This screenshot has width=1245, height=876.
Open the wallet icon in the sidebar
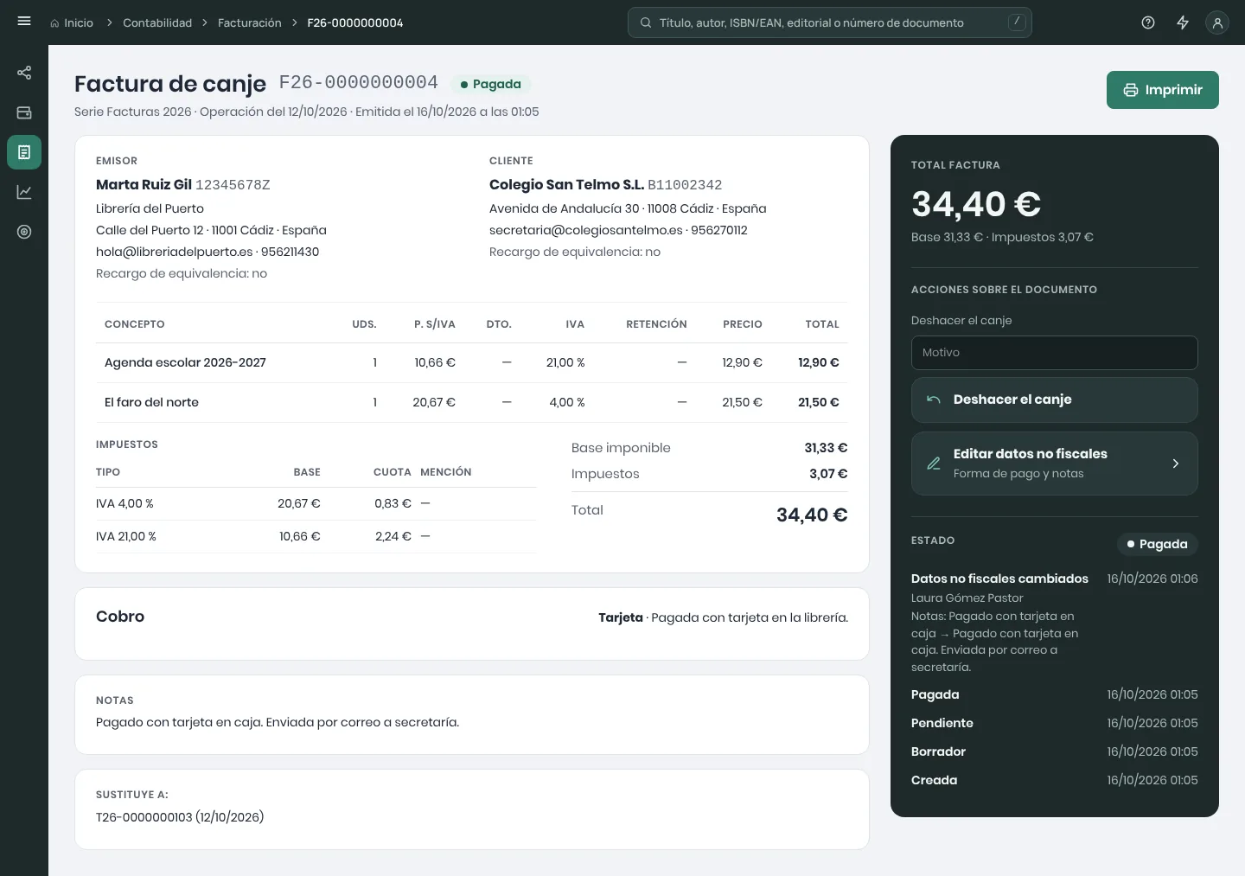point(24,112)
